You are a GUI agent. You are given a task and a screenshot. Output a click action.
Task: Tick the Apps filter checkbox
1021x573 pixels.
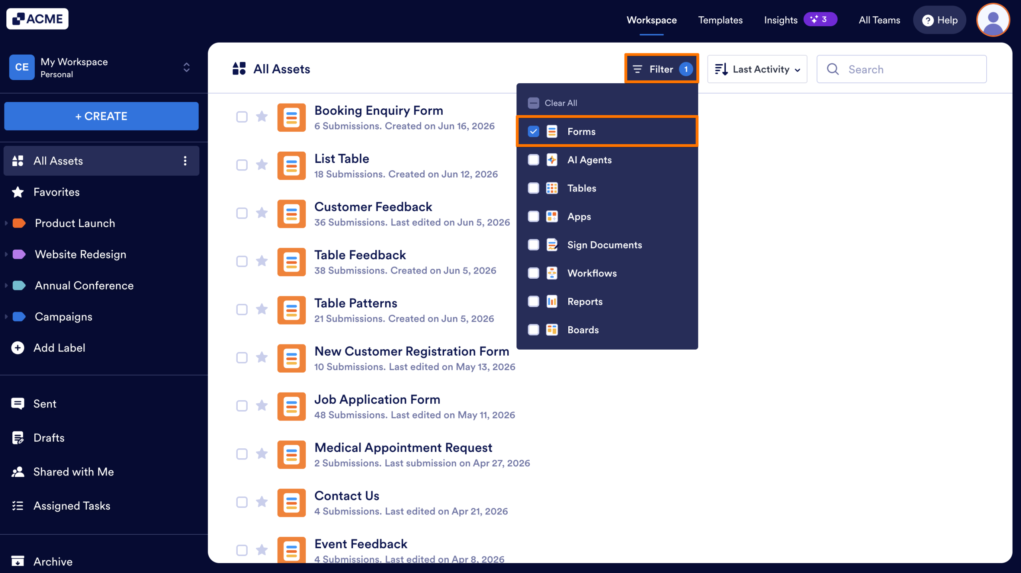point(533,217)
